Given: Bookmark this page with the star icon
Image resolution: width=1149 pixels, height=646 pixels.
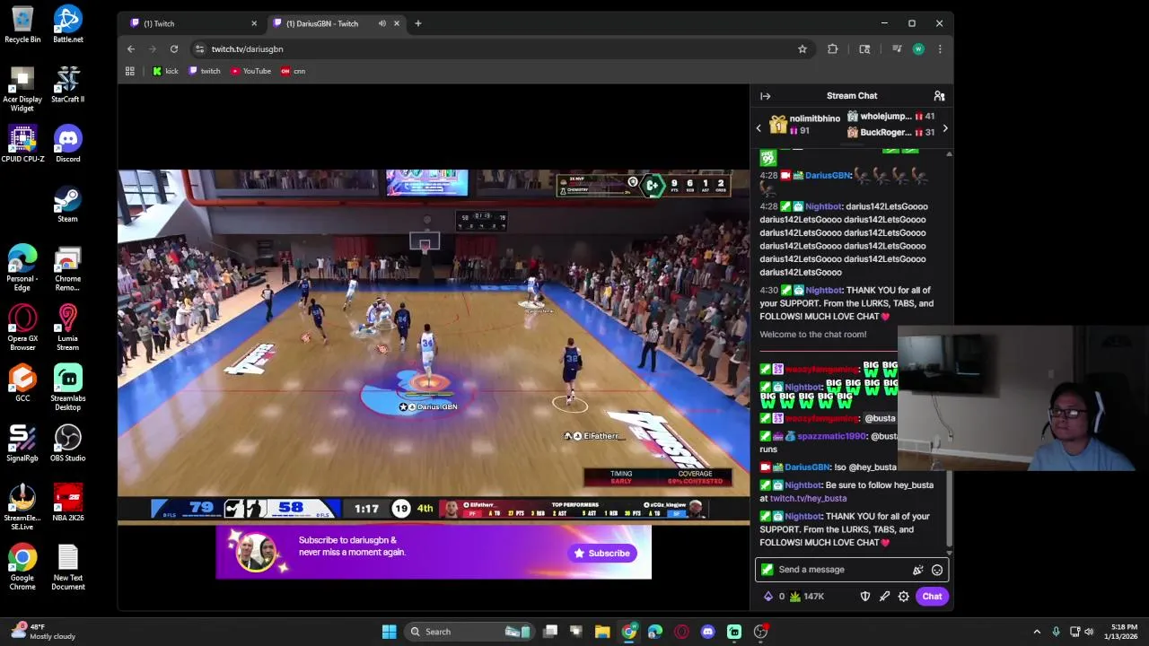Looking at the screenshot, I should (803, 49).
